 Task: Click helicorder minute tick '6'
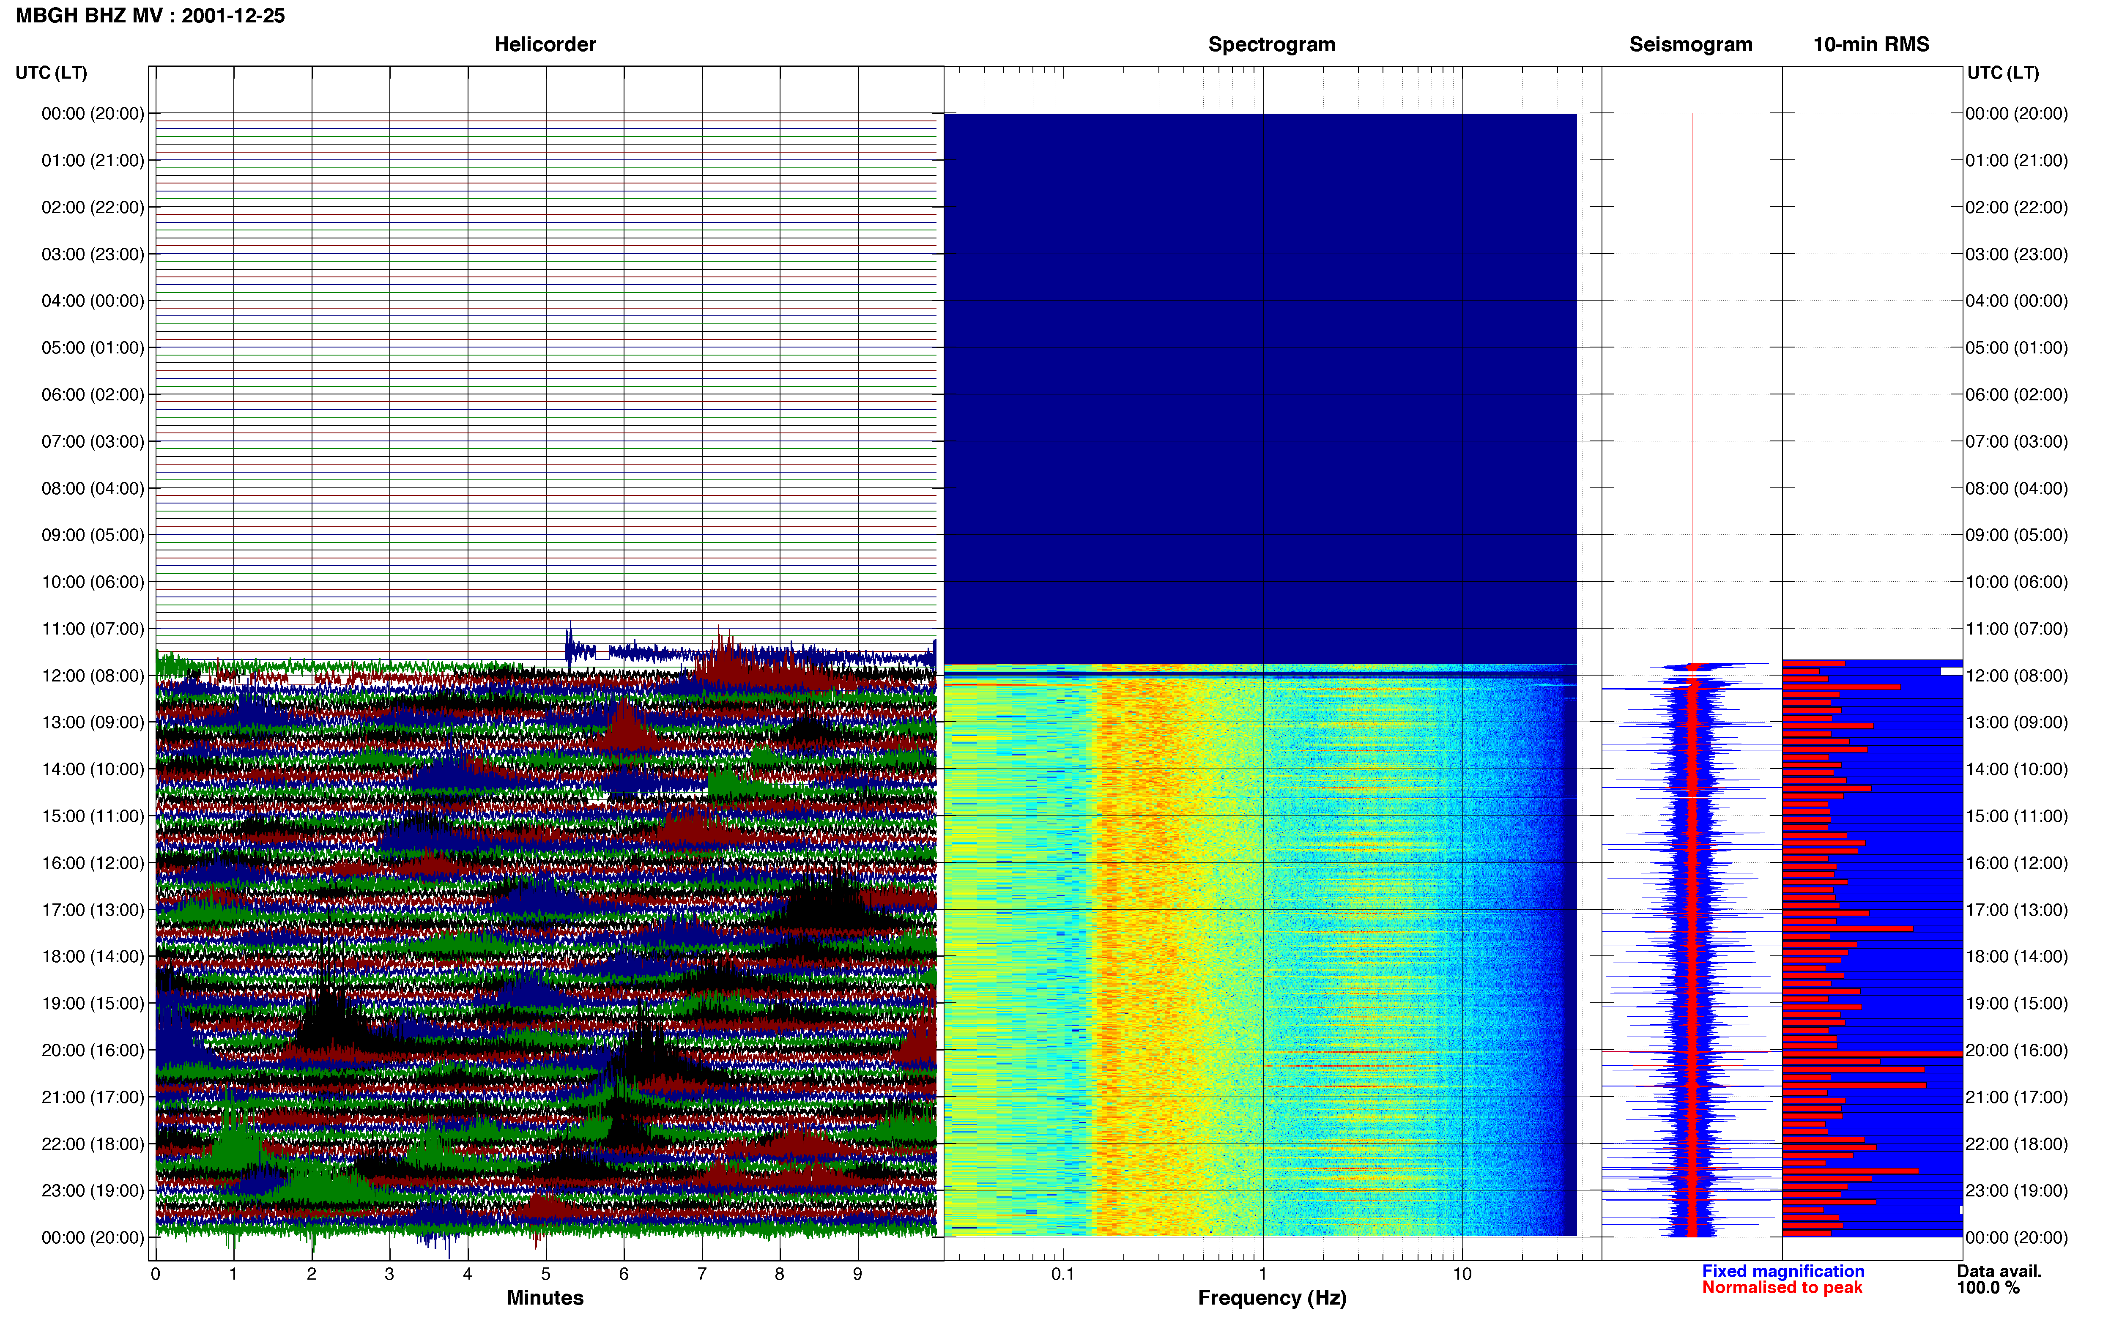coord(624,1274)
